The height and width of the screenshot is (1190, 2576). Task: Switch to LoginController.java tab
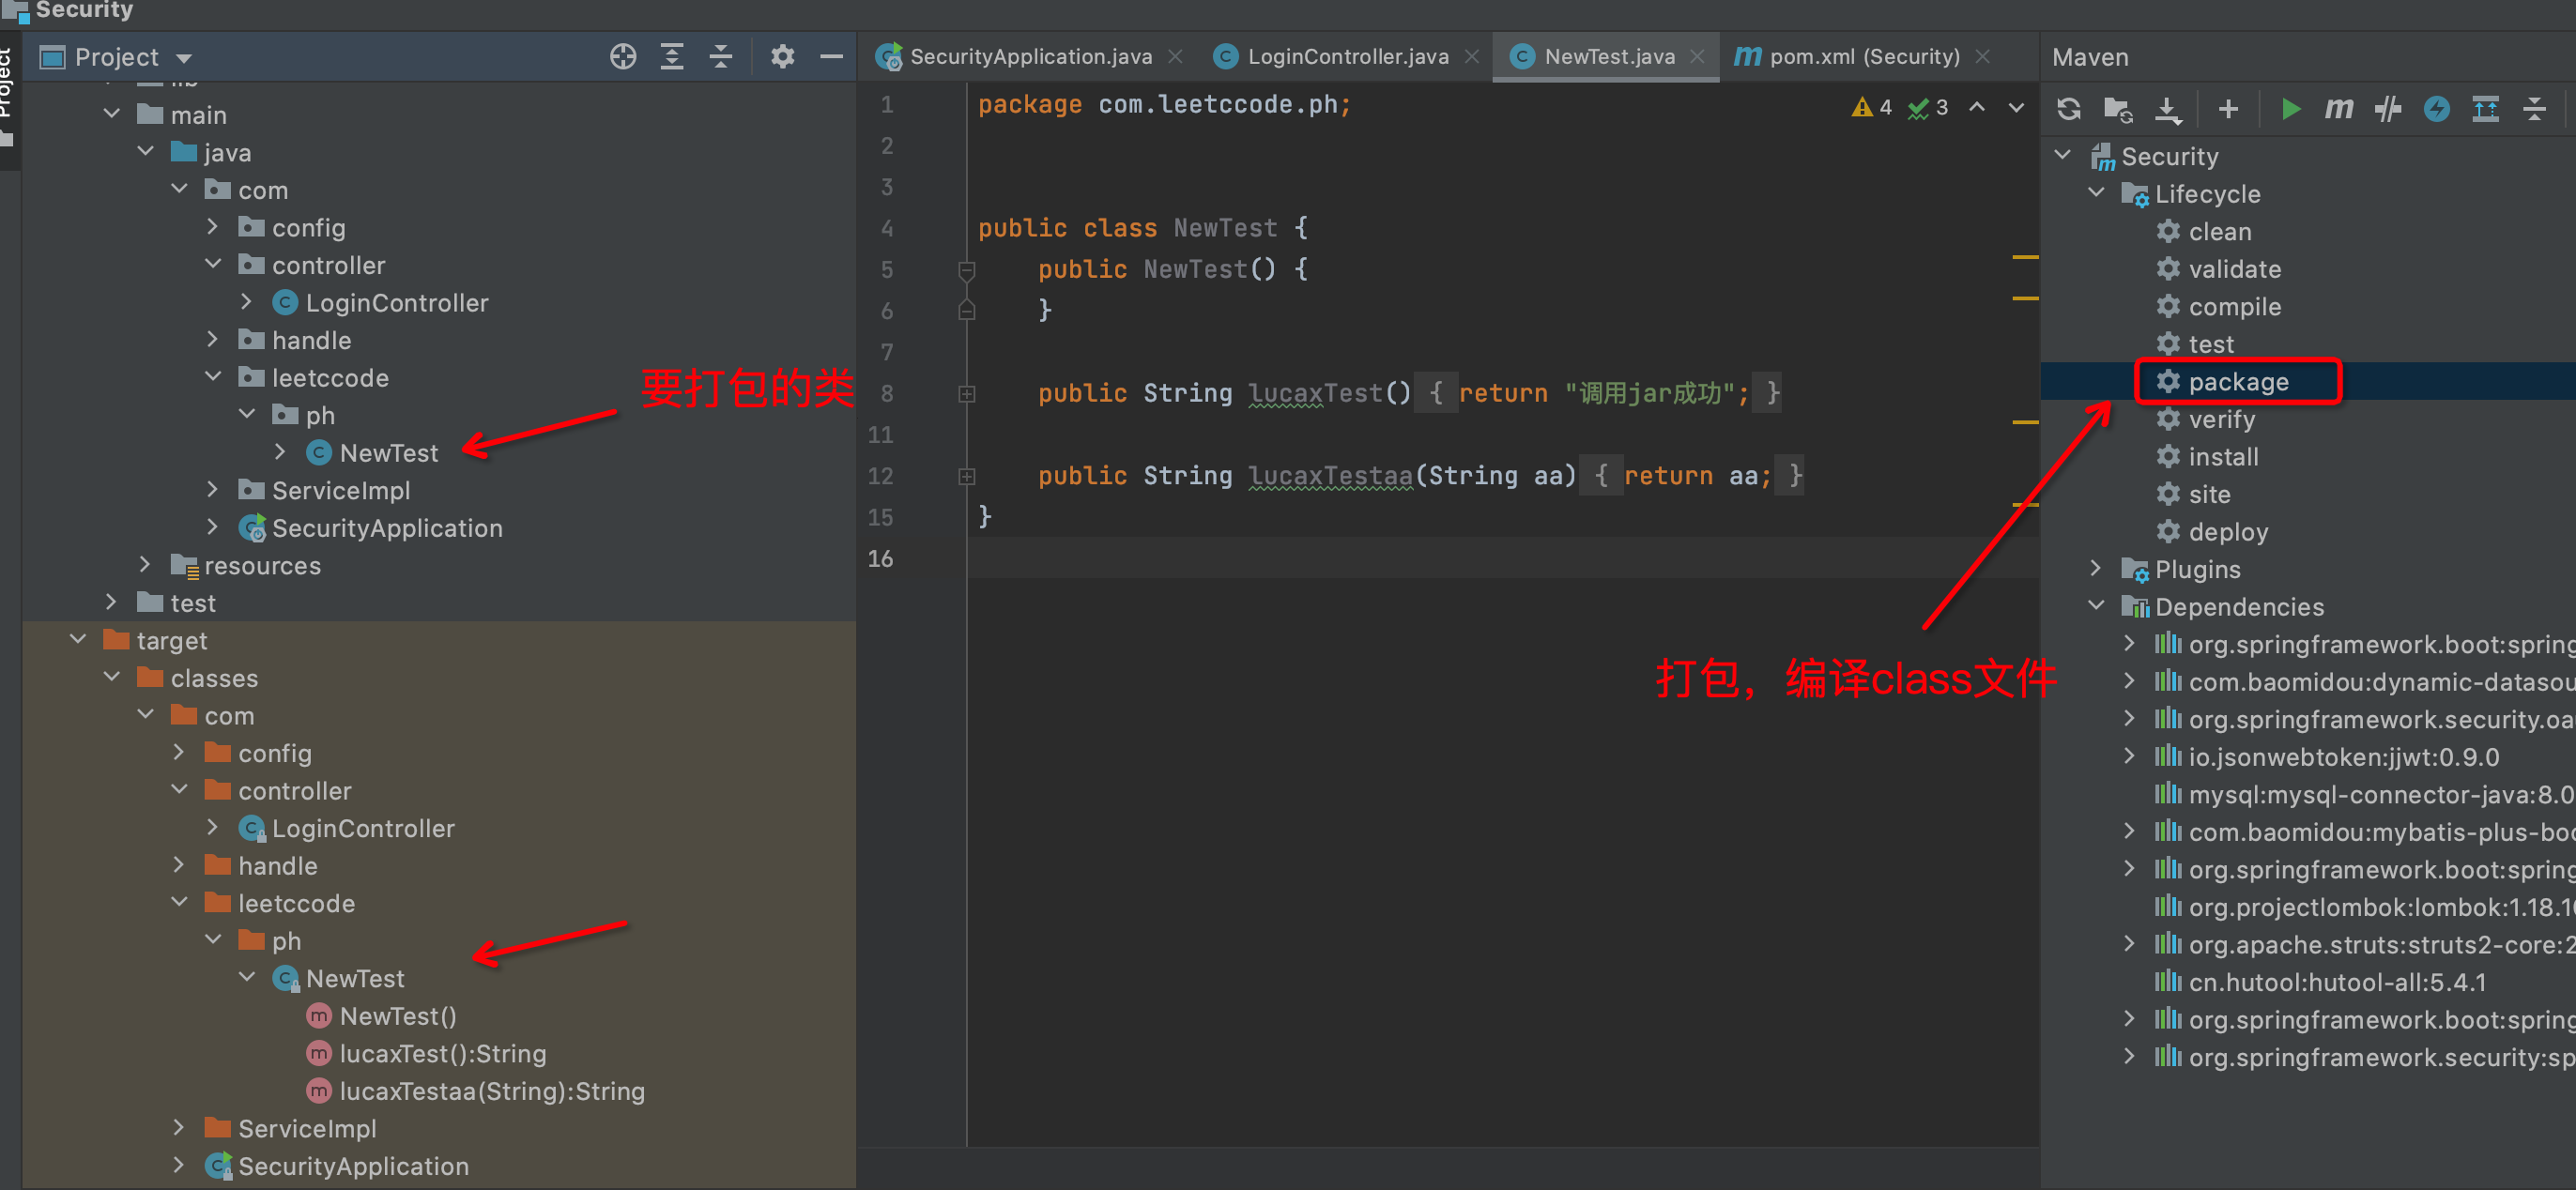(x=1346, y=57)
